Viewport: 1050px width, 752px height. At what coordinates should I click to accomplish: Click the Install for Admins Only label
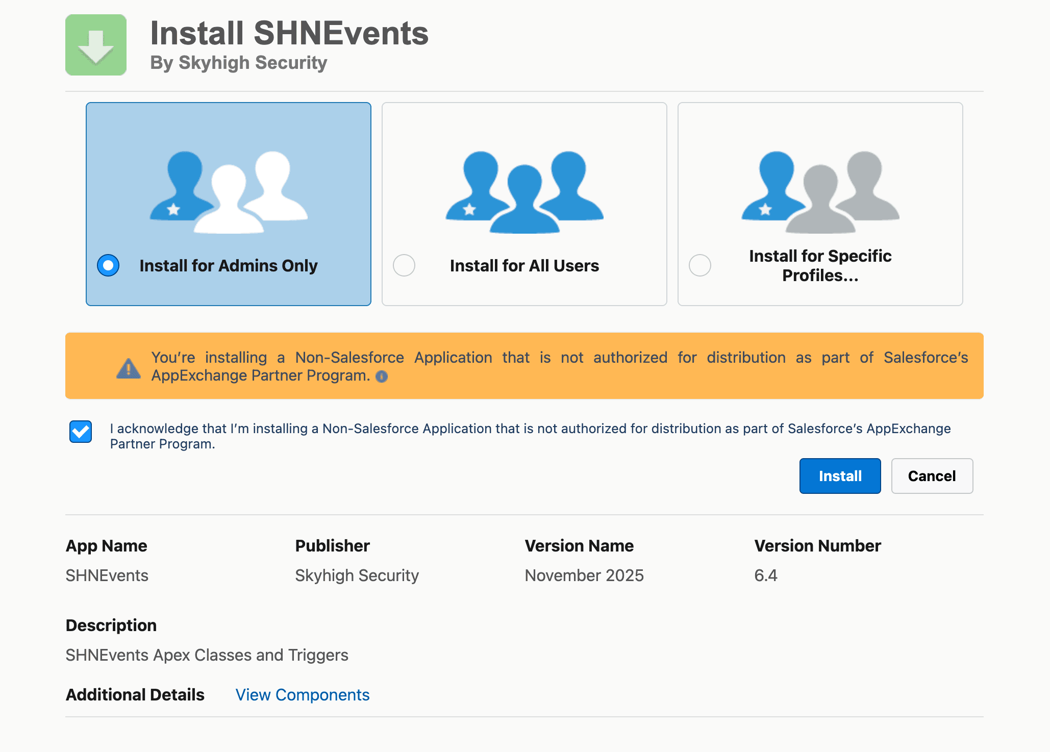coord(229,266)
